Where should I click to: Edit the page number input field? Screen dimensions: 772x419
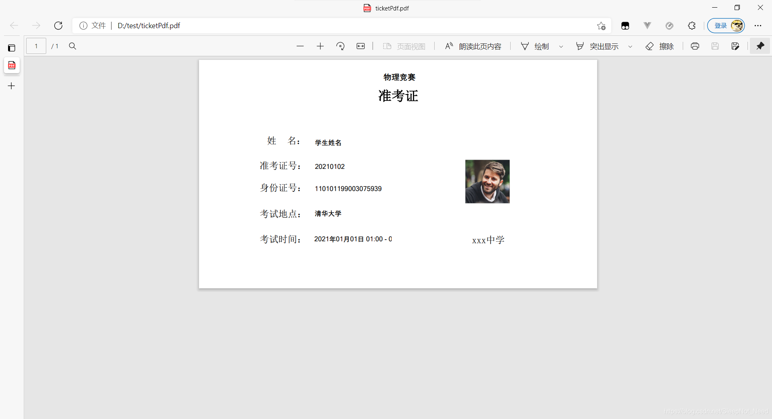click(36, 45)
